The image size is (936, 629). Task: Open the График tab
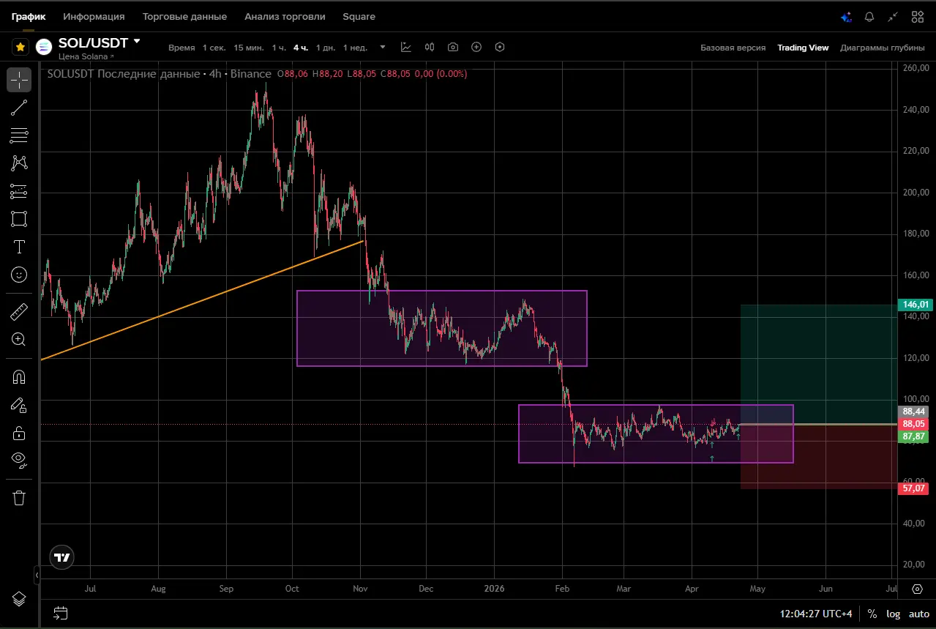[x=29, y=16]
